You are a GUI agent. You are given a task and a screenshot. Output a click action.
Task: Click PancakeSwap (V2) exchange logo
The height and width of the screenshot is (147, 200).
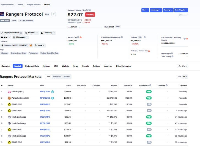pyautogui.click(x=9, y=98)
